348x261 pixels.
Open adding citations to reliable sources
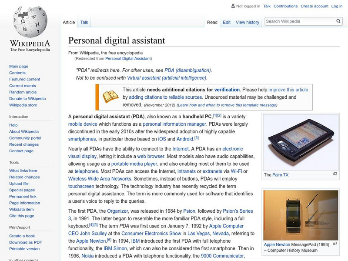[x=165, y=97]
